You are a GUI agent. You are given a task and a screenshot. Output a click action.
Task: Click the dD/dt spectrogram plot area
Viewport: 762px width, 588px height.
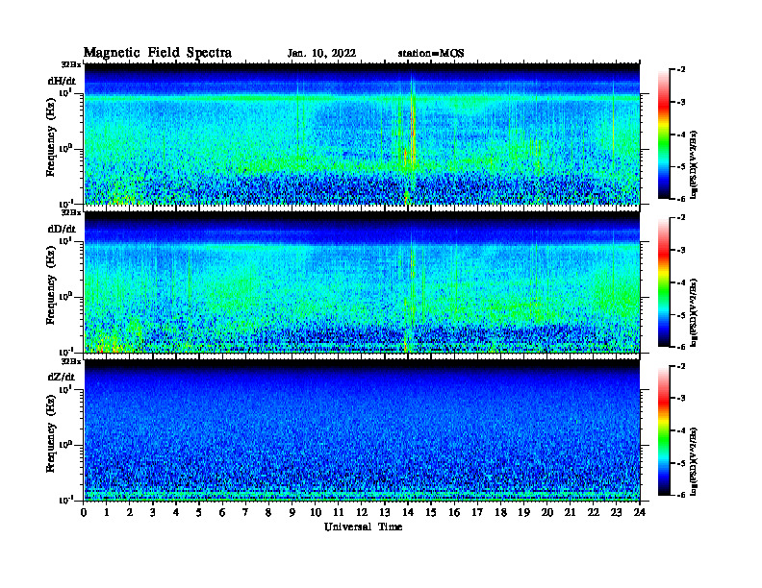tap(362, 282)
